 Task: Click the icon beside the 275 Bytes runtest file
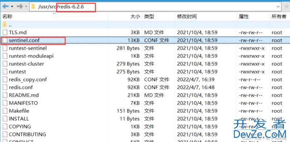(x=5, y=72)
